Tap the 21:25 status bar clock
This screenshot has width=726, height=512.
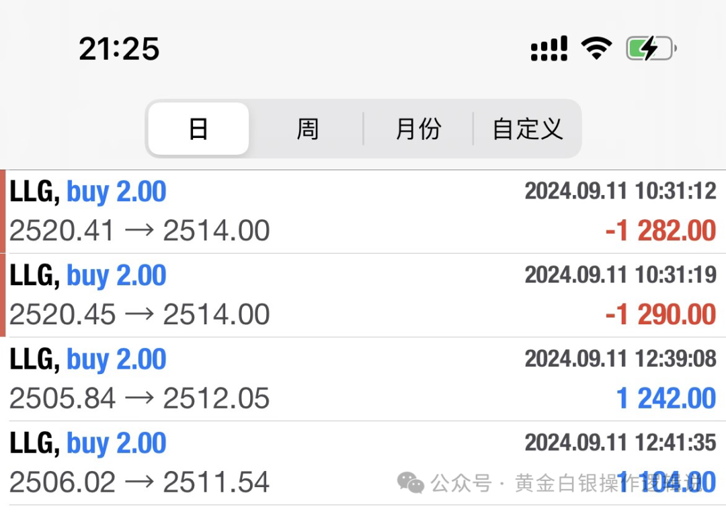[x=119, y=48]
